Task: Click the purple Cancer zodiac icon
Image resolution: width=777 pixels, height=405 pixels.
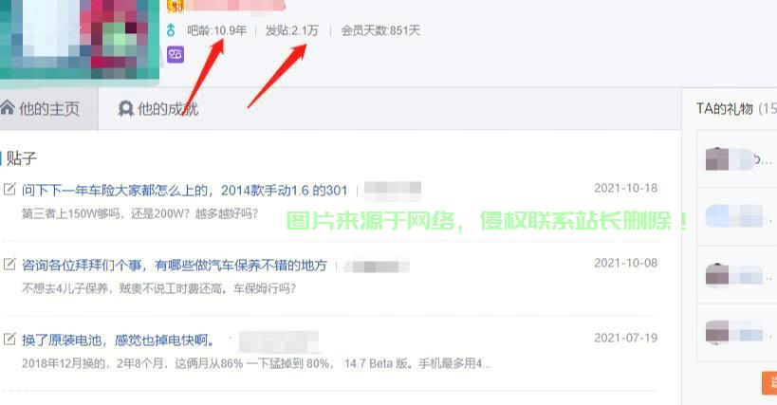Action: (x=175, y=54)
